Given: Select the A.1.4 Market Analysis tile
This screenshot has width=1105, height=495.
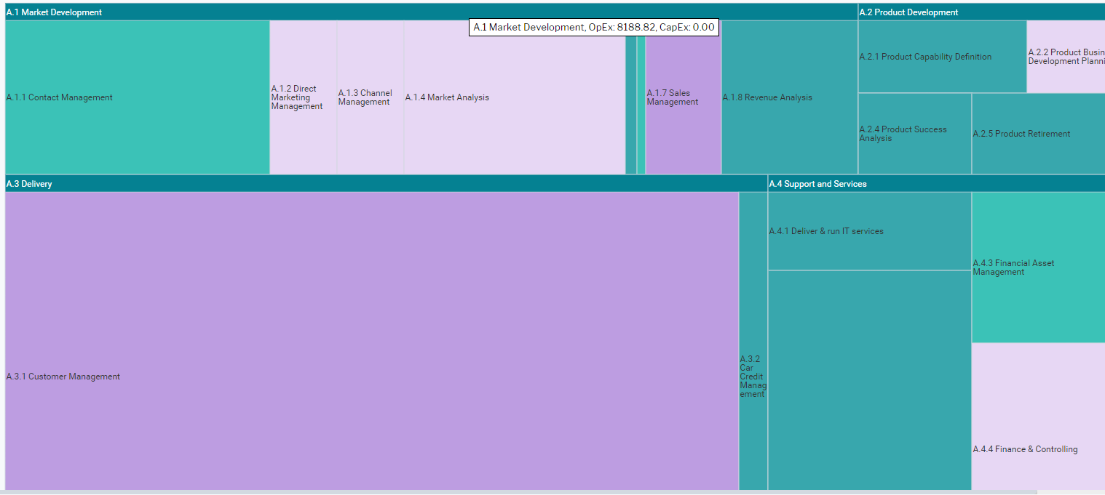Looking at the screenshot, I should (x=514, y=97).
